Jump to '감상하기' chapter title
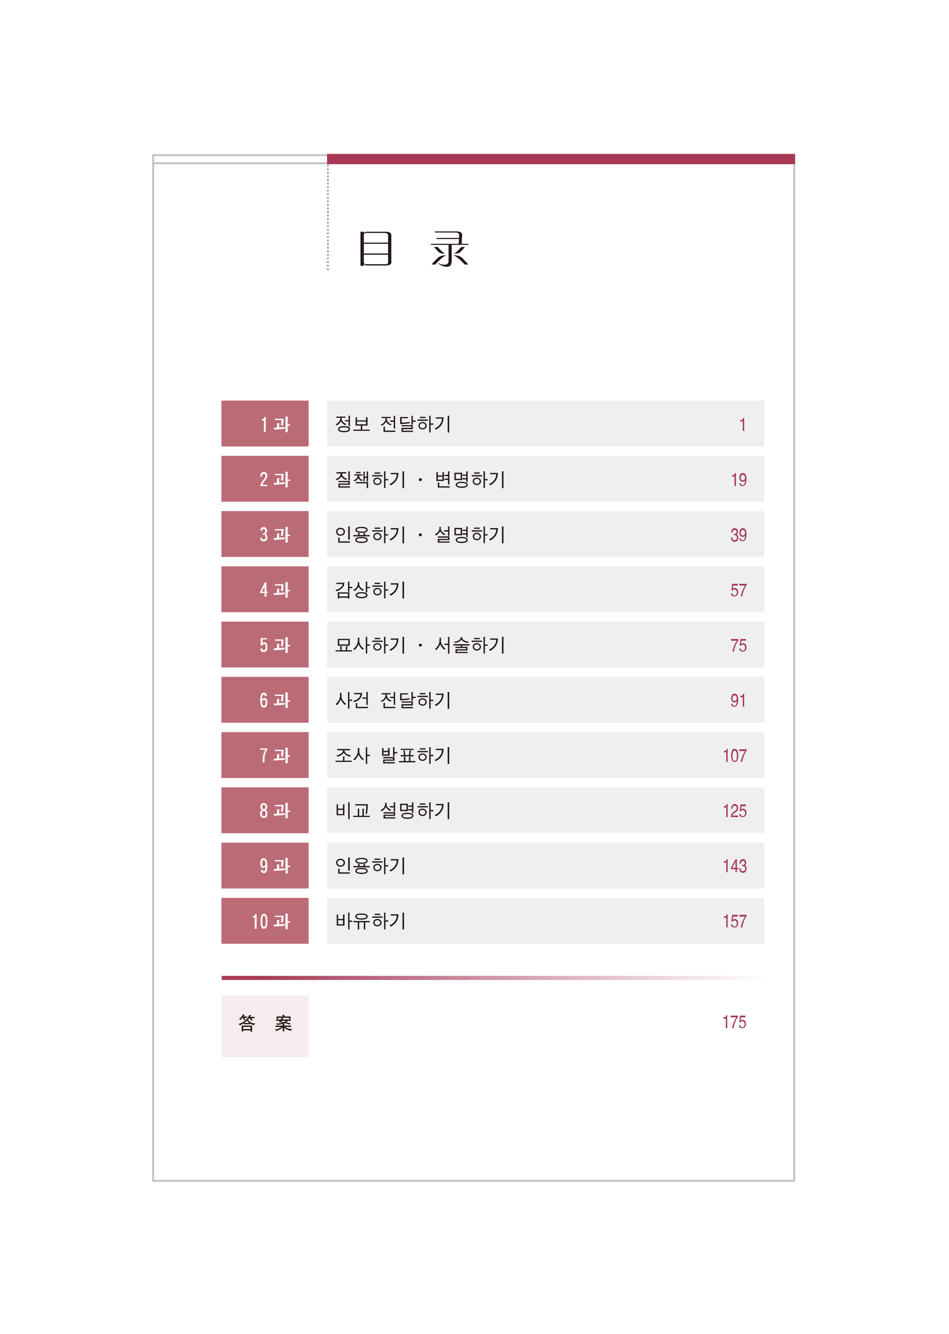The height and width of the screenshot is (1334, 949). 370,589
